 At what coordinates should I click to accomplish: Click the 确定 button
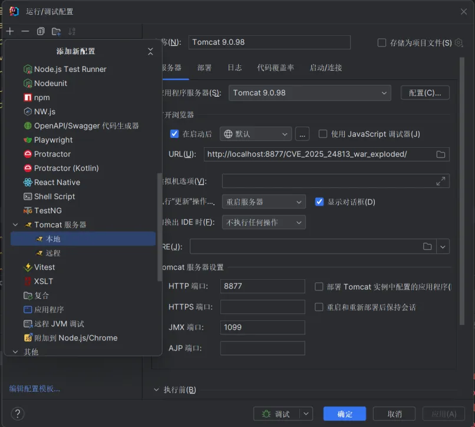coord(344,413)
